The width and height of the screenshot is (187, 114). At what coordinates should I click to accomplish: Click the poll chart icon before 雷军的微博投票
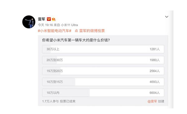coord(76,31)
